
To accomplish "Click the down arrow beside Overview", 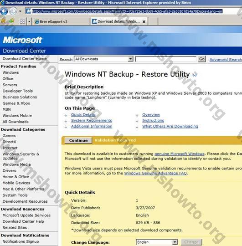I will (x=137, y=115).
